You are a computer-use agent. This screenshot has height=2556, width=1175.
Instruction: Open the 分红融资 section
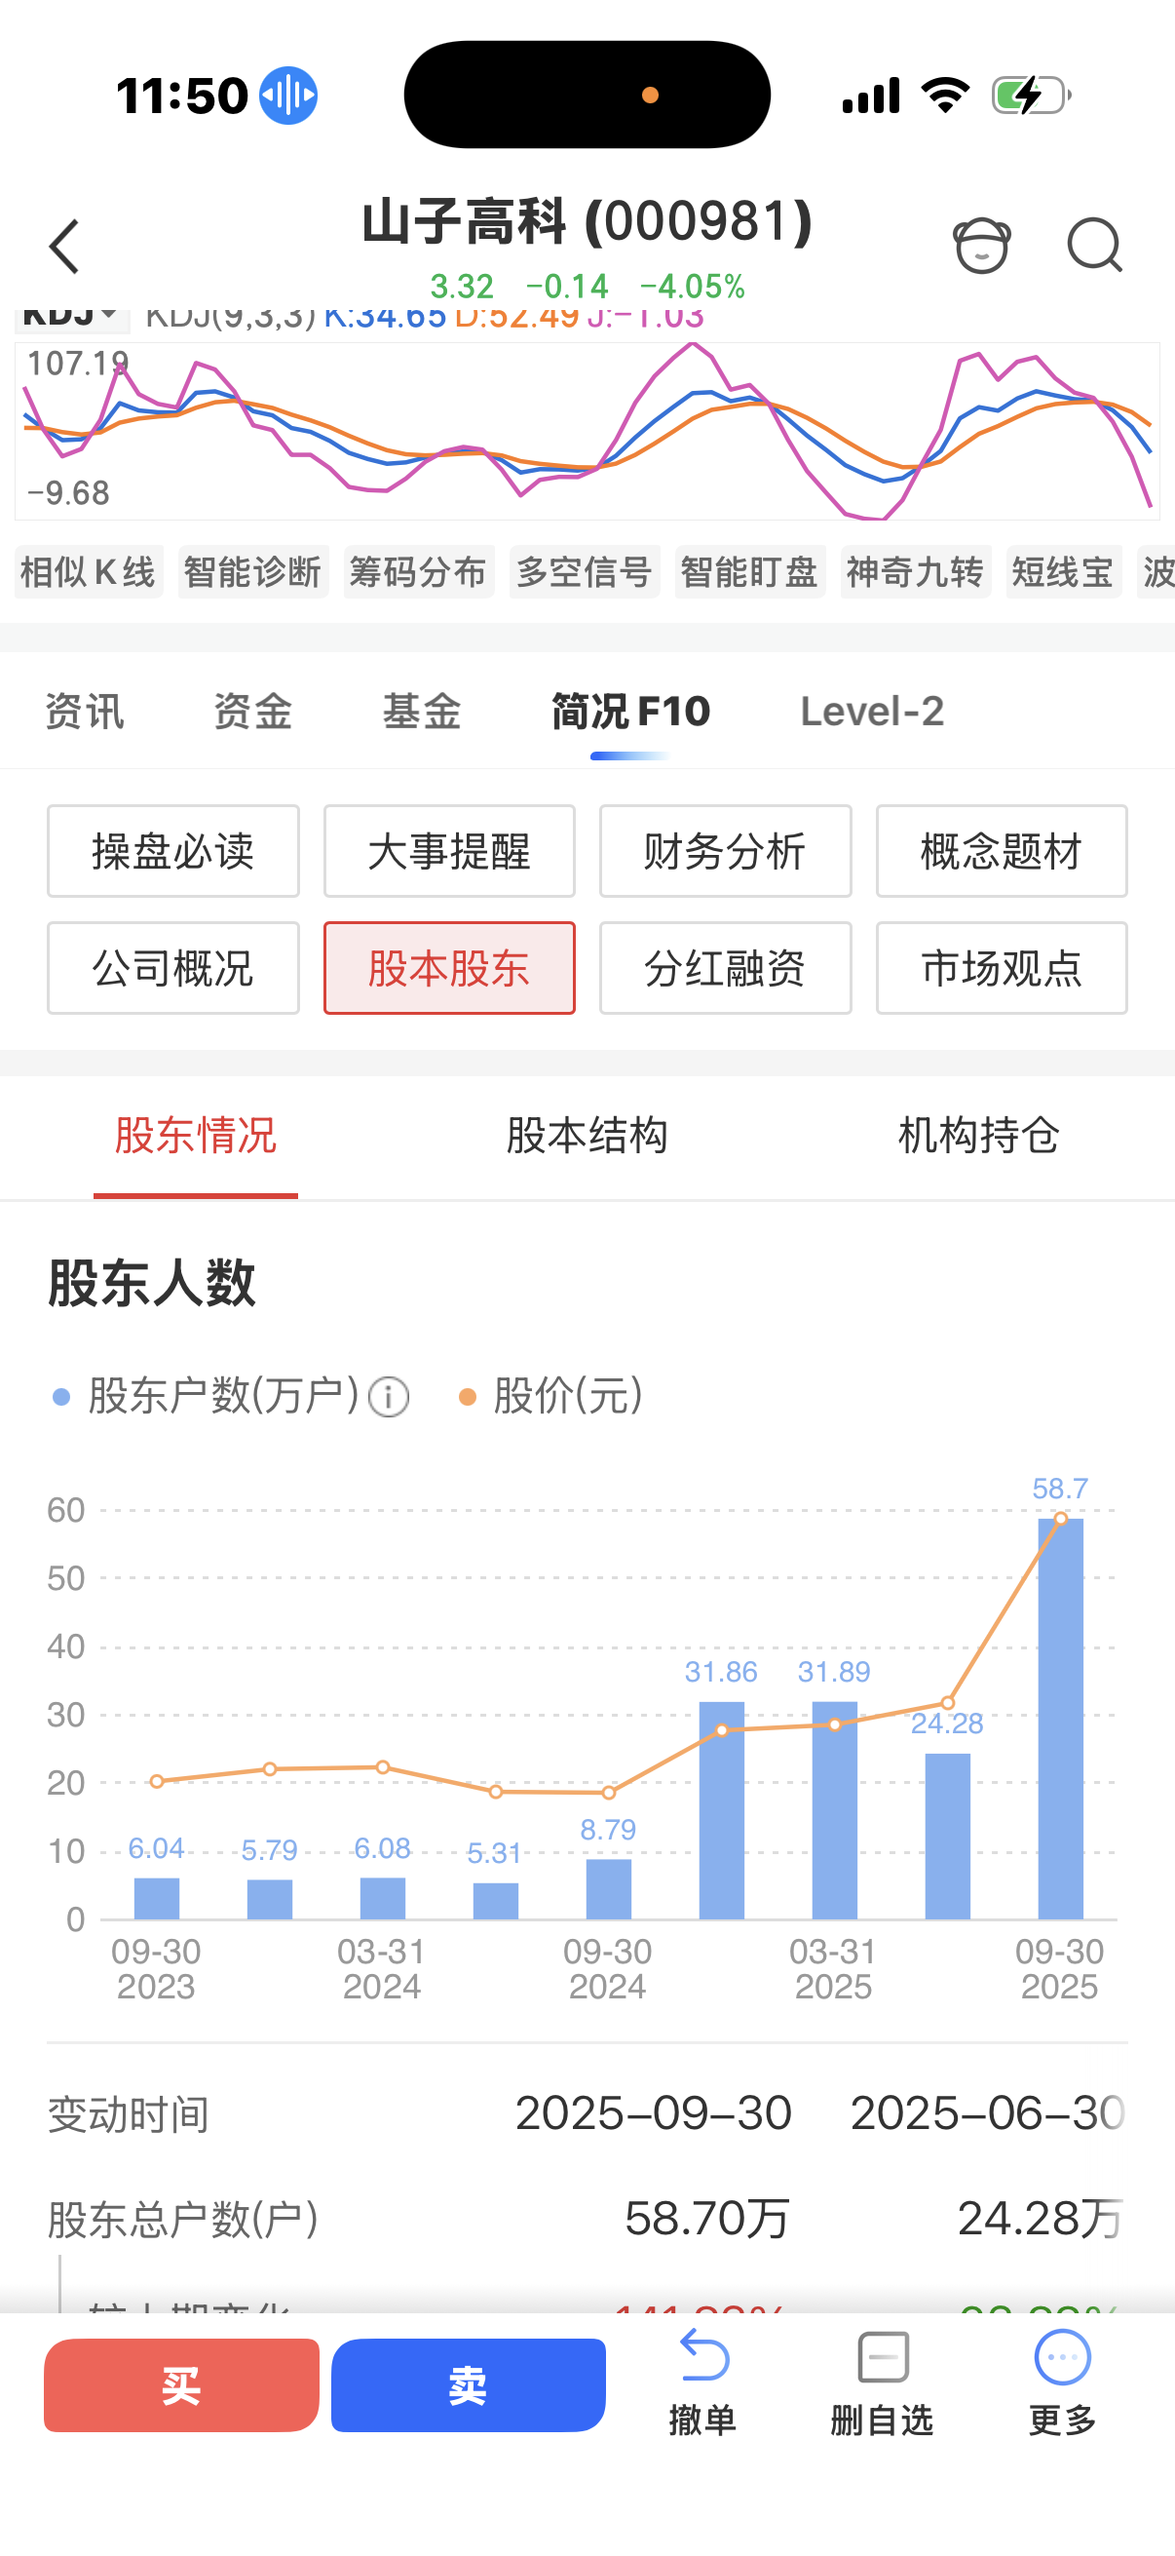(725, 967)
